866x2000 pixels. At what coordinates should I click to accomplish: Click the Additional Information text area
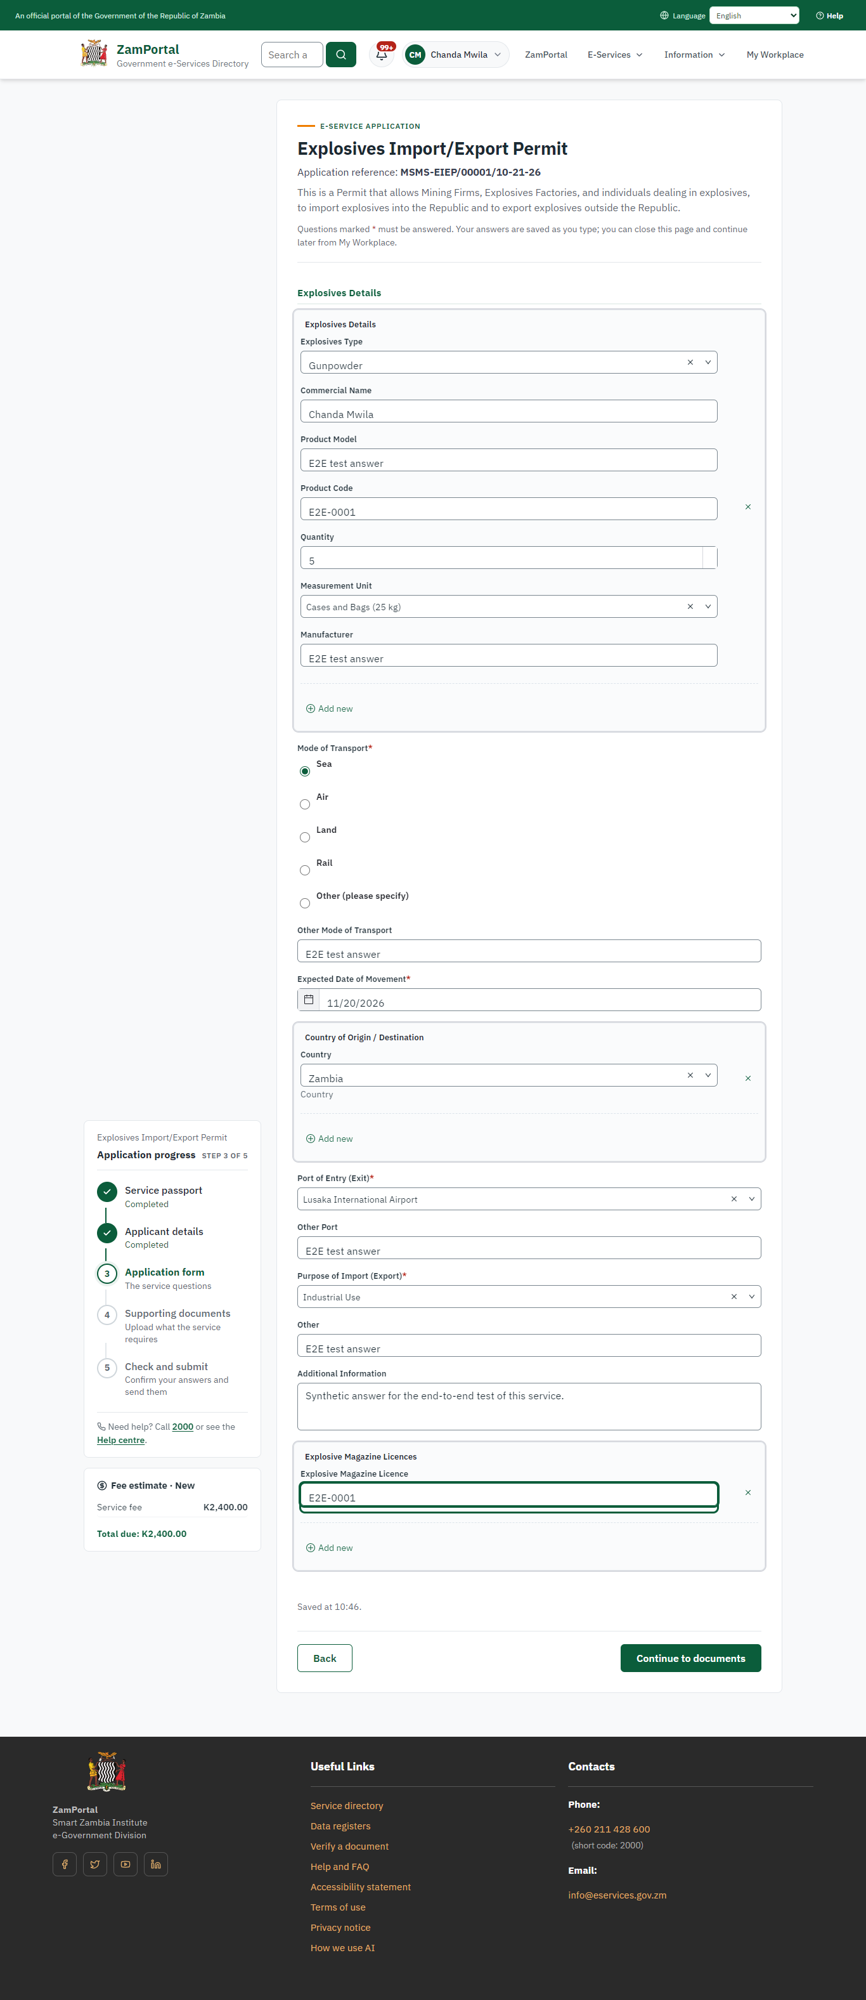point(529,1406)
